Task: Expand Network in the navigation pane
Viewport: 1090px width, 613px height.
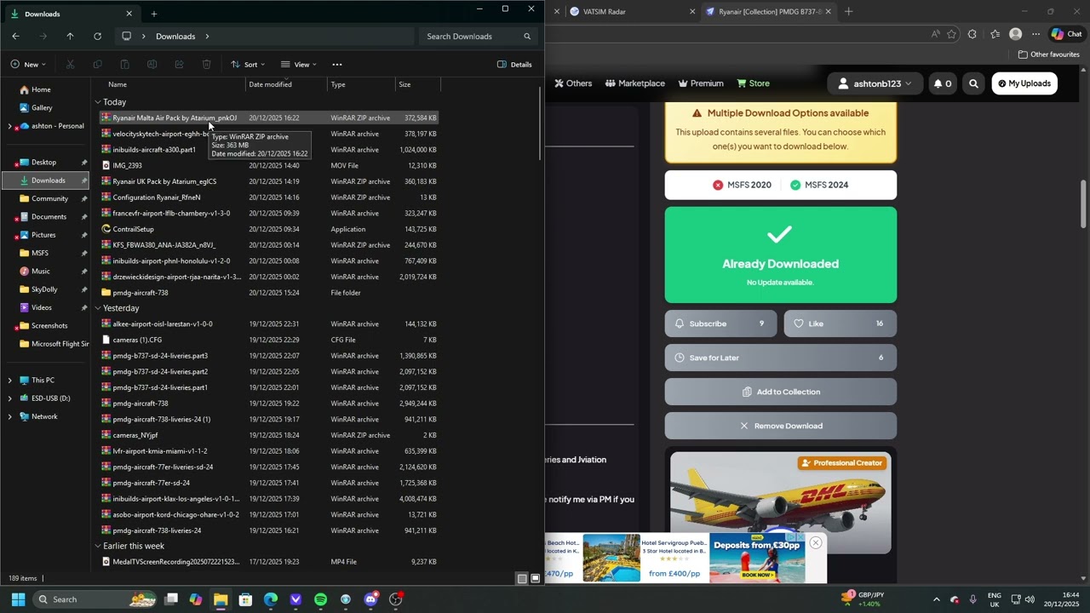Action: point(9,416)
